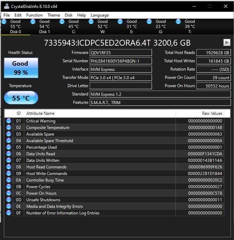234x240 pixels.
Task: Open the Theme menu
Action: pyautogui.click(x=54, y=15)
